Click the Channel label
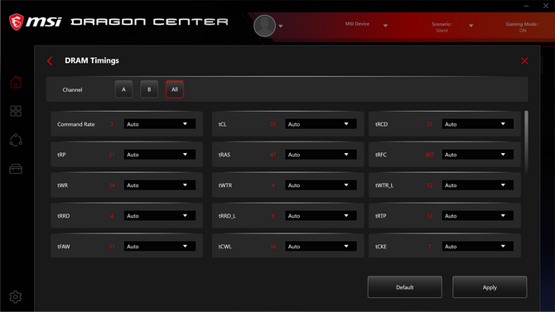555x312 pixels. [72, 90]
